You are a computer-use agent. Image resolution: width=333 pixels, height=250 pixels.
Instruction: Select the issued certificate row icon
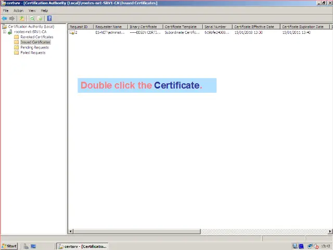click(x=72, y=32)
